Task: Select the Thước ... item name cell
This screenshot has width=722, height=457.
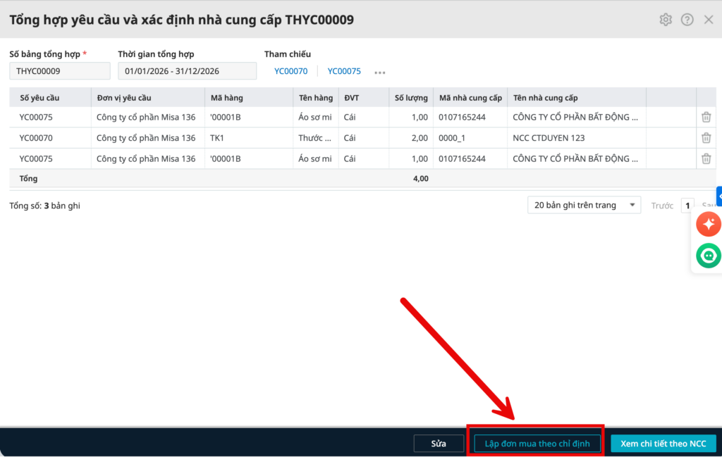Action: pyautogui.click(x=315, y=138)
